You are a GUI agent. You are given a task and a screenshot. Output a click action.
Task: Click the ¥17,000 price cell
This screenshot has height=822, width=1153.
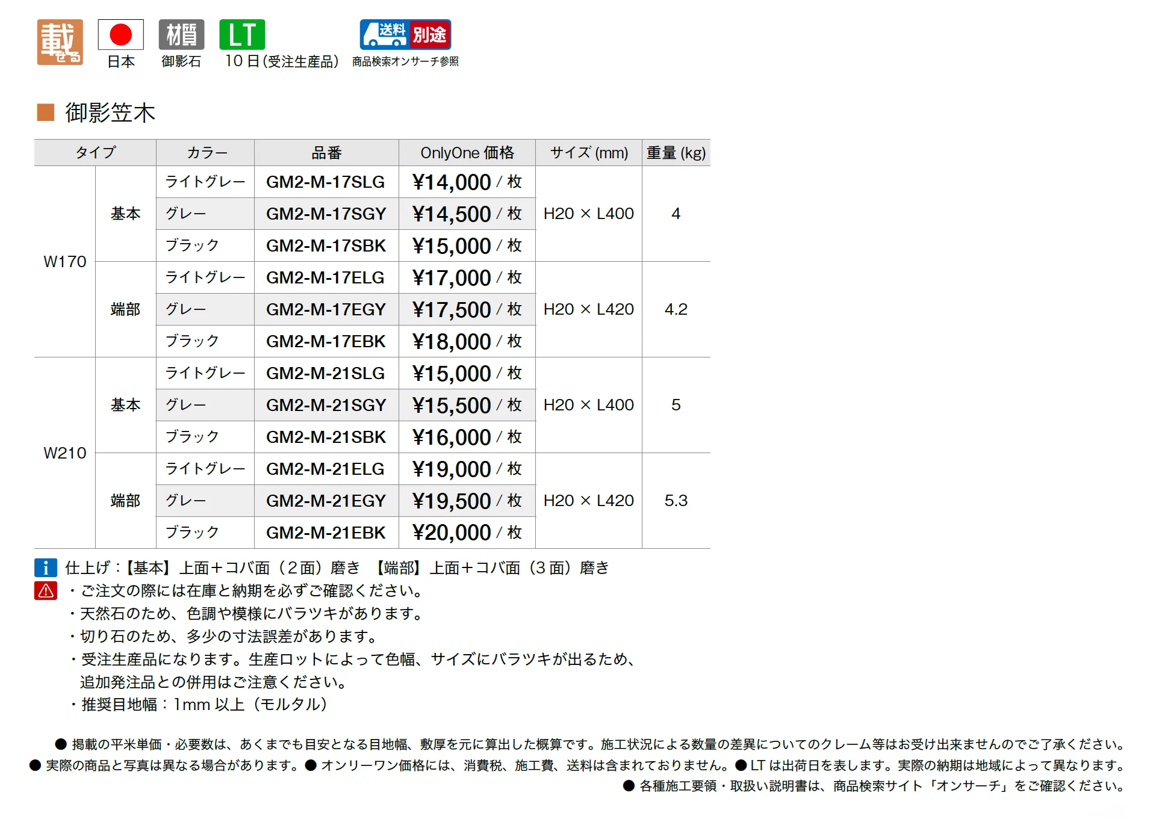(467, 277)
